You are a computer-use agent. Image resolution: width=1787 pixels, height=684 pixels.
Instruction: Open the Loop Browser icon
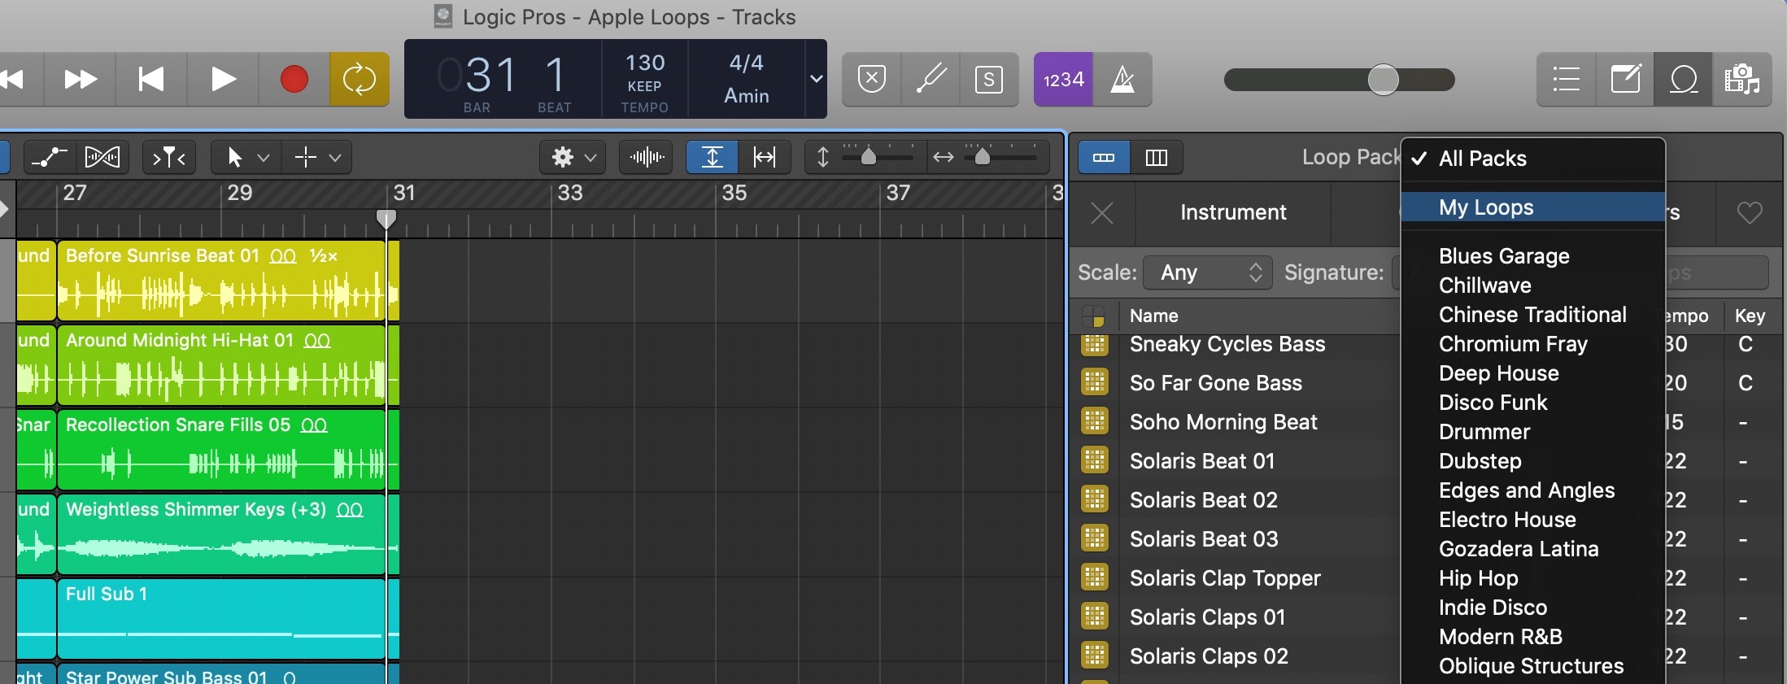[1683, 80]
